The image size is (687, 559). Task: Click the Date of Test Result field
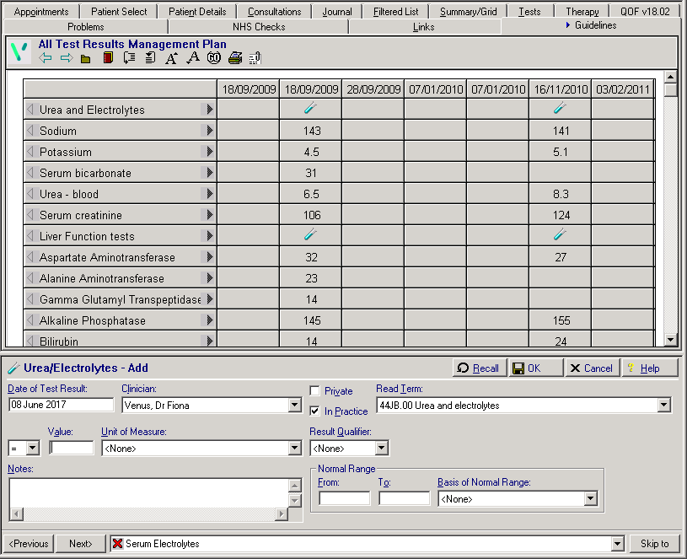tap(61, 405)
